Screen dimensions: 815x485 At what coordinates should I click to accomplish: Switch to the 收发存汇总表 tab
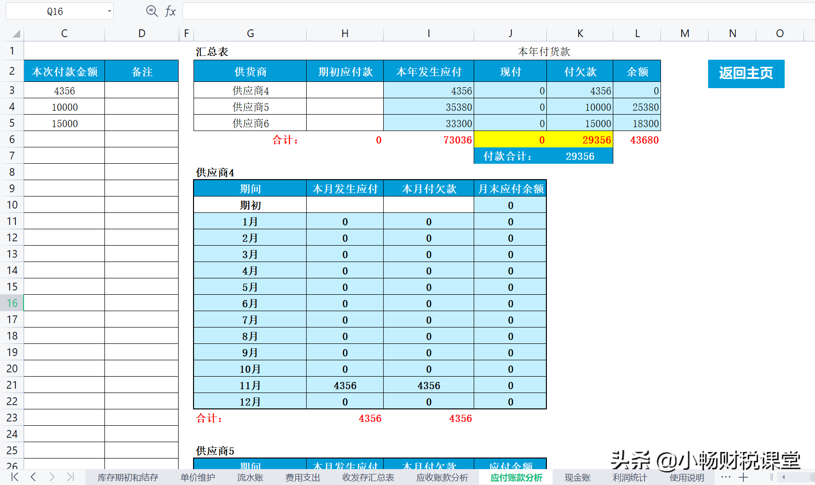[x=368, y=477]
